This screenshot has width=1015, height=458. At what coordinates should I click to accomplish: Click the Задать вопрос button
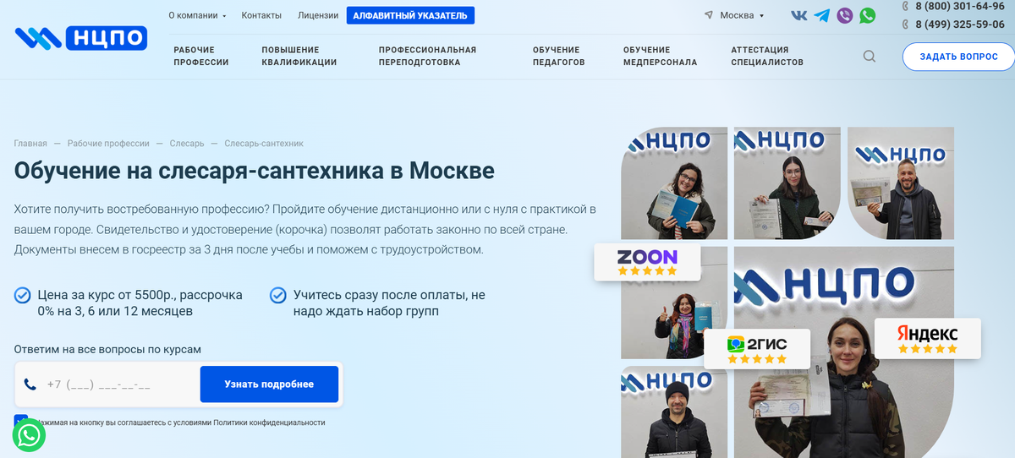click(958, 57)
